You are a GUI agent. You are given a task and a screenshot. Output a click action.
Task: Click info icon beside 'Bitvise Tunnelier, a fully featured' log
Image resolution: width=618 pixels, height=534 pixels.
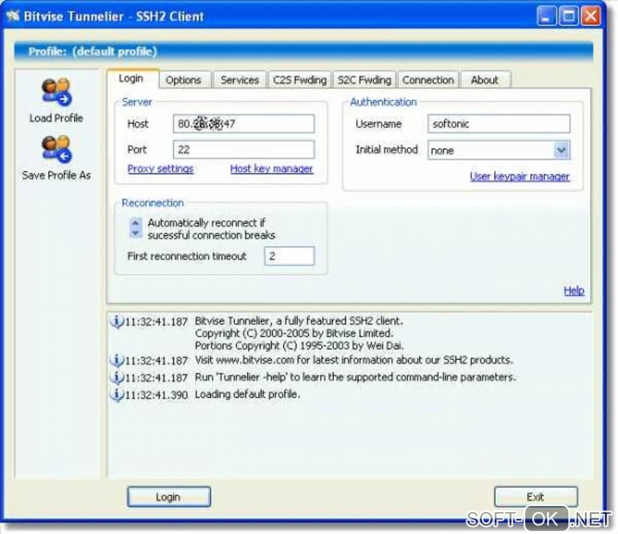tap(117, 321)
